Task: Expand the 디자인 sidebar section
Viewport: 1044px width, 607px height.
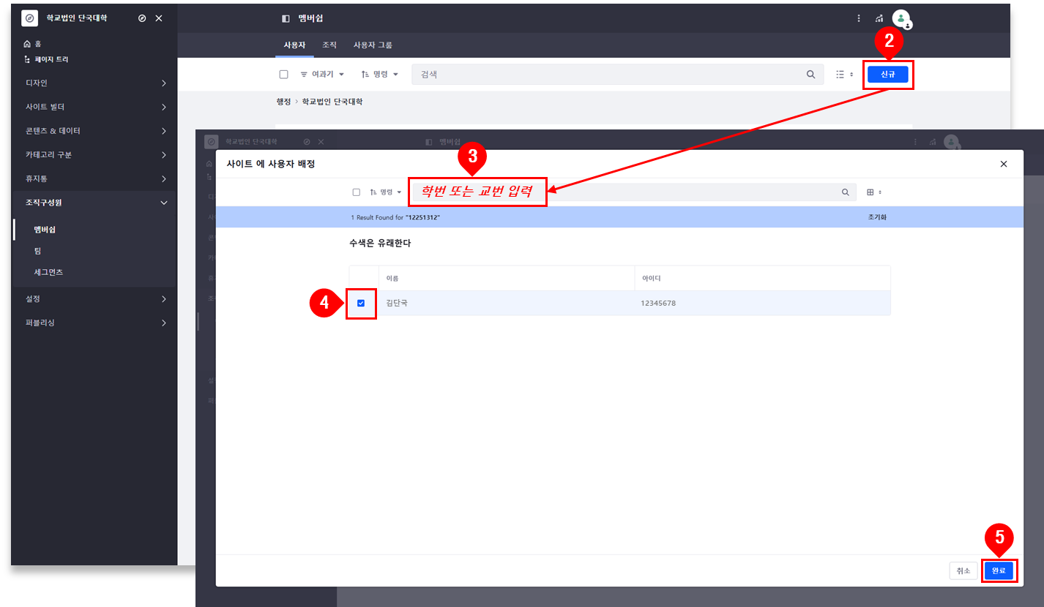Action: pos(94,83)
